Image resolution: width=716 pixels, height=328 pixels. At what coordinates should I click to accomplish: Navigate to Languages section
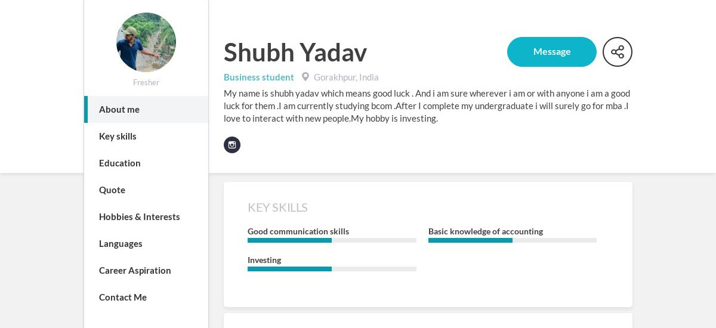click(146, 243)
